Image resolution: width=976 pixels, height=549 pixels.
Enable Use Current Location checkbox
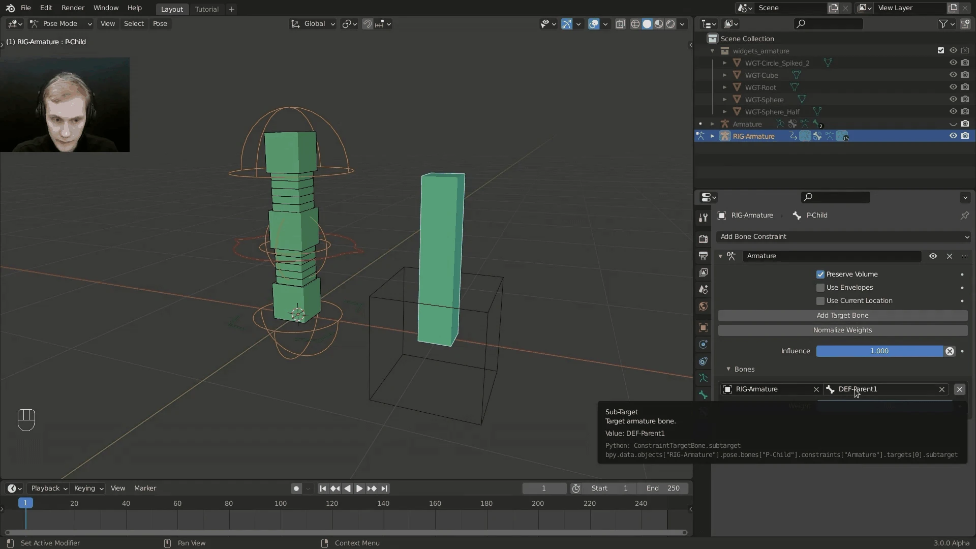point(820,301)
